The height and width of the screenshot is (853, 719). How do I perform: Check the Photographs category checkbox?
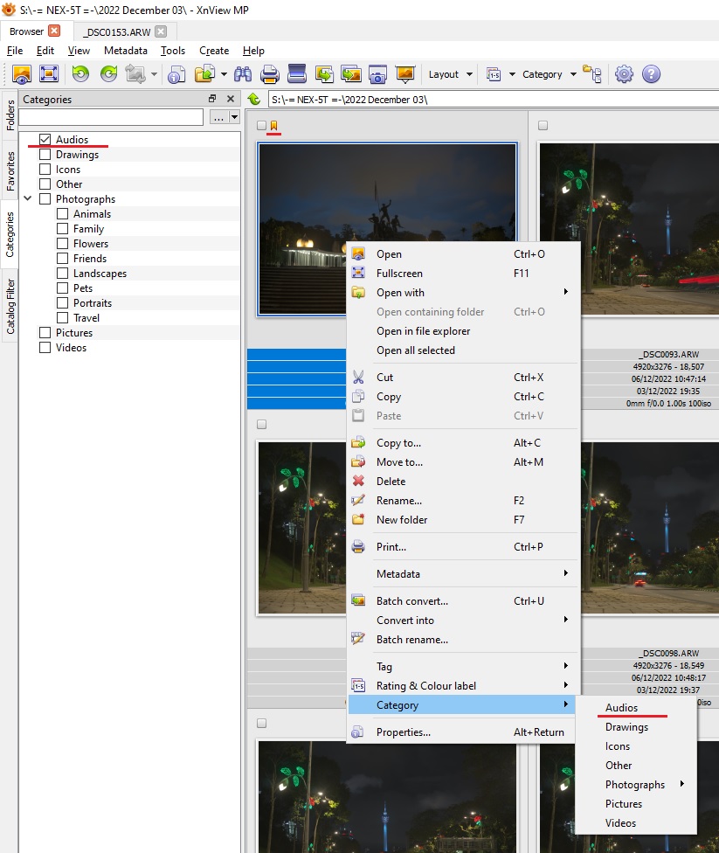coord(45,199)
